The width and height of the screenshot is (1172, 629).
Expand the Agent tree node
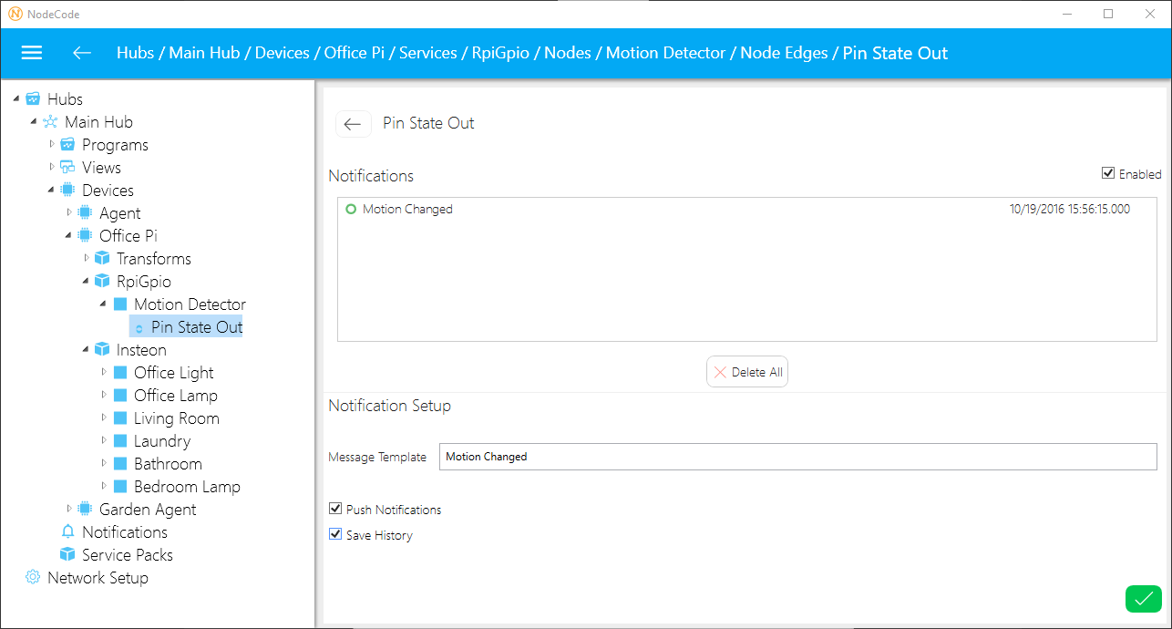click(x=69, y=213)
